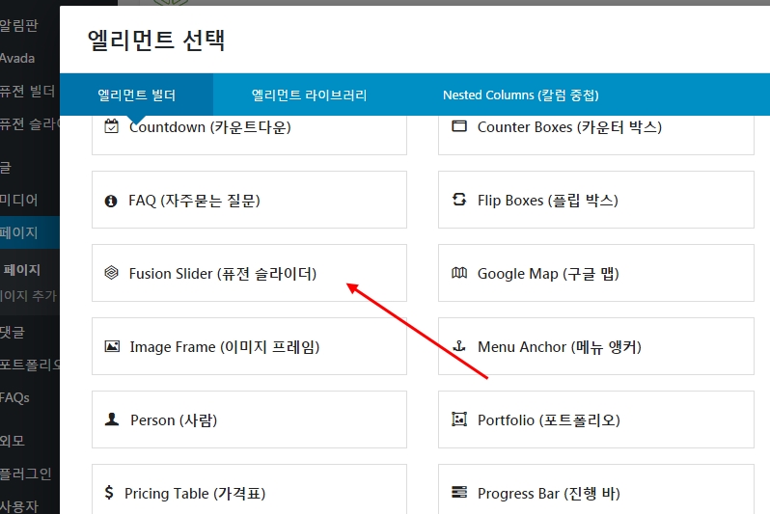Open the Nested Columns (칼럼 중첩) tab

(x=520, y=95)
